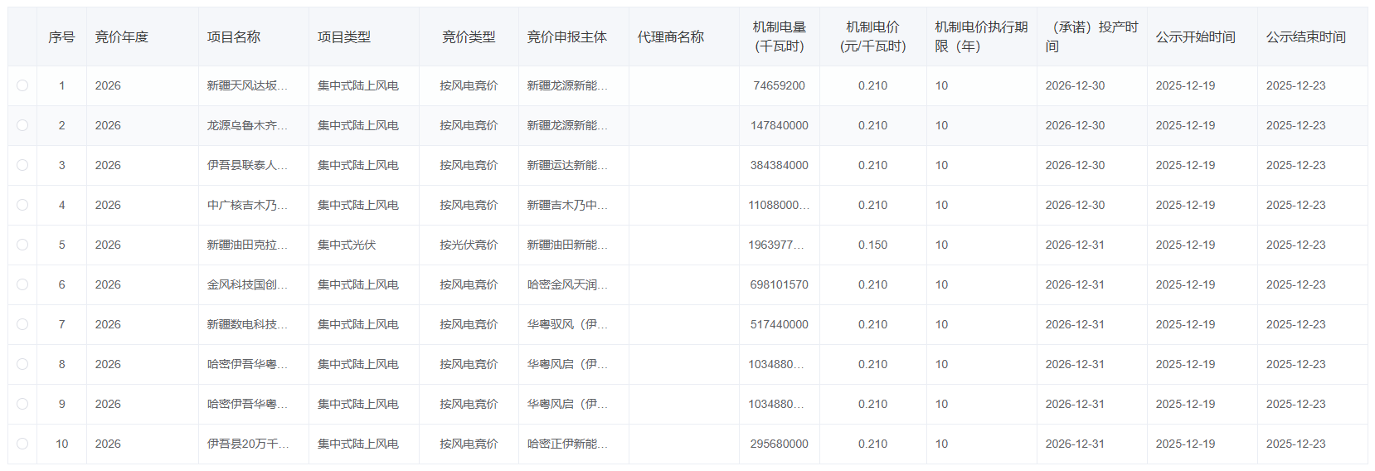The height and width of the screenshot is (471, 1375).
Task: Click the 按光伏竞价 bidding type cell
Action: (x=469, y=245)
